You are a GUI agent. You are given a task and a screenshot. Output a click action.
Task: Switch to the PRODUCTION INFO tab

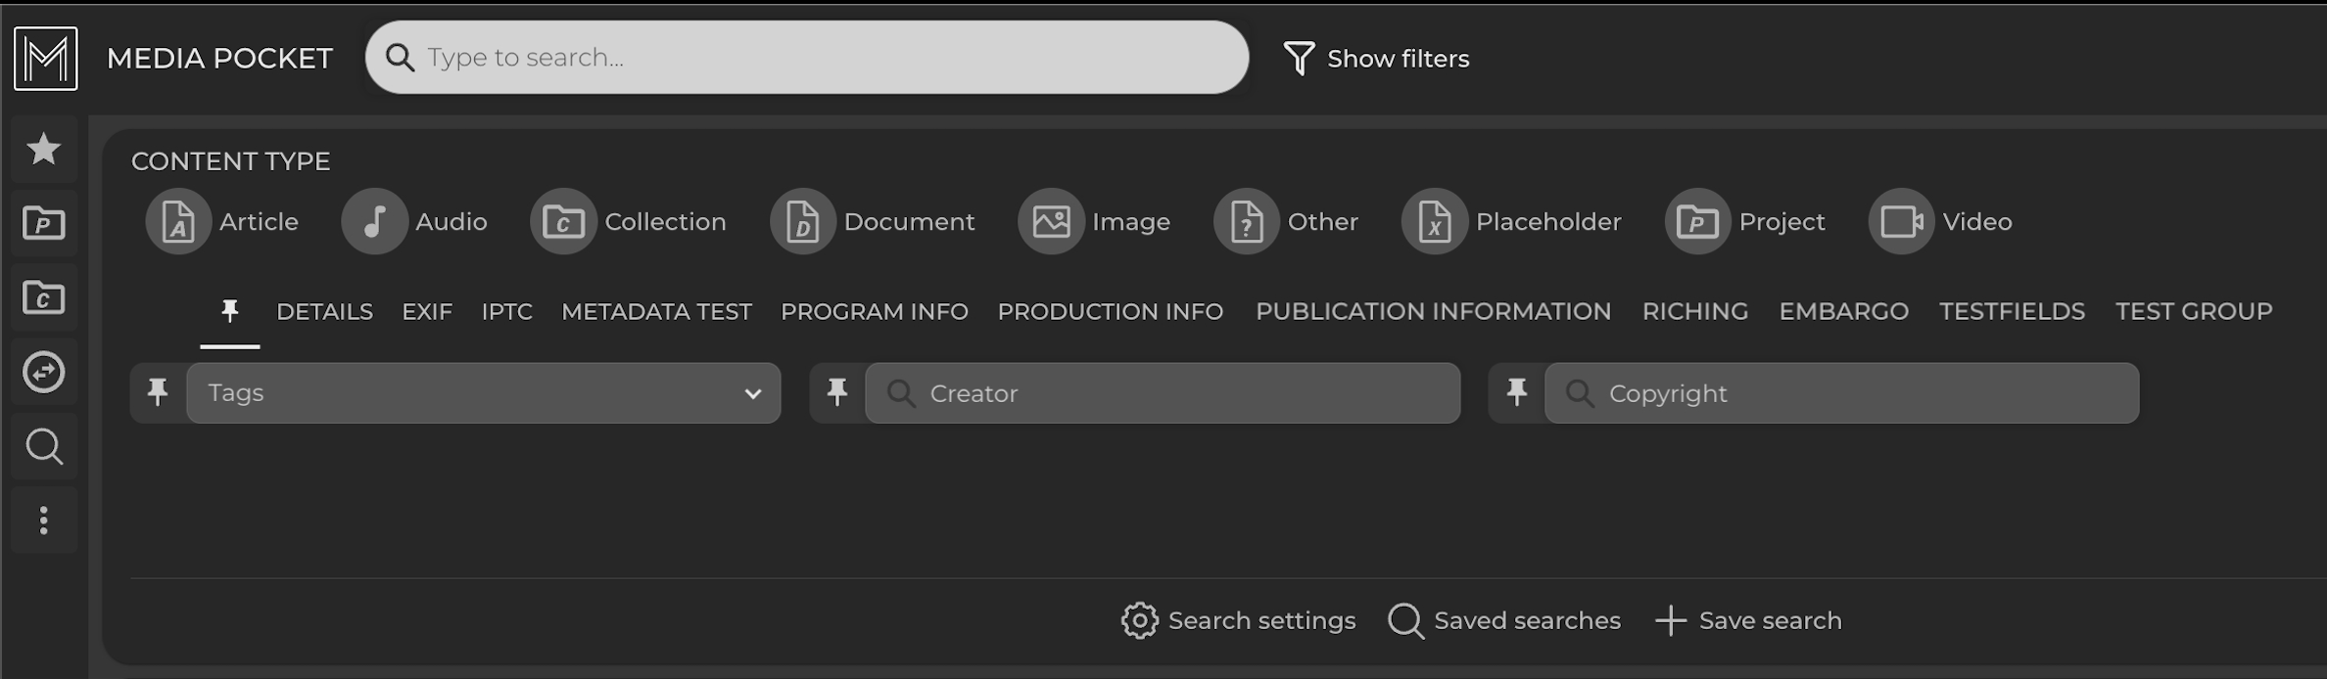click(1110, 312)
